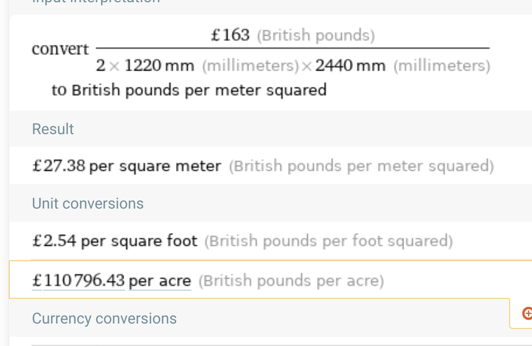Click the first '(millimeters)' gray label
Viewport: 532px width, 346px height.
click(251, 66)
